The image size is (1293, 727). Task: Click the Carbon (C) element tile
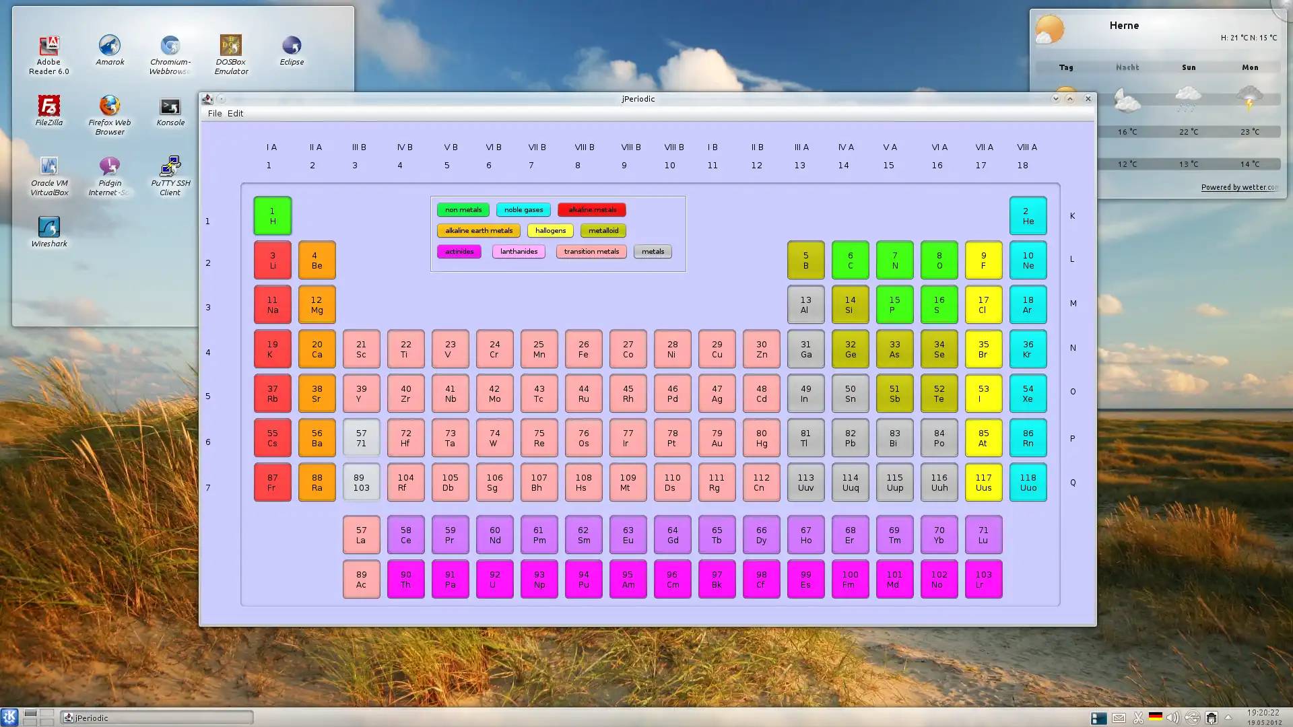[x=850, y=260]
